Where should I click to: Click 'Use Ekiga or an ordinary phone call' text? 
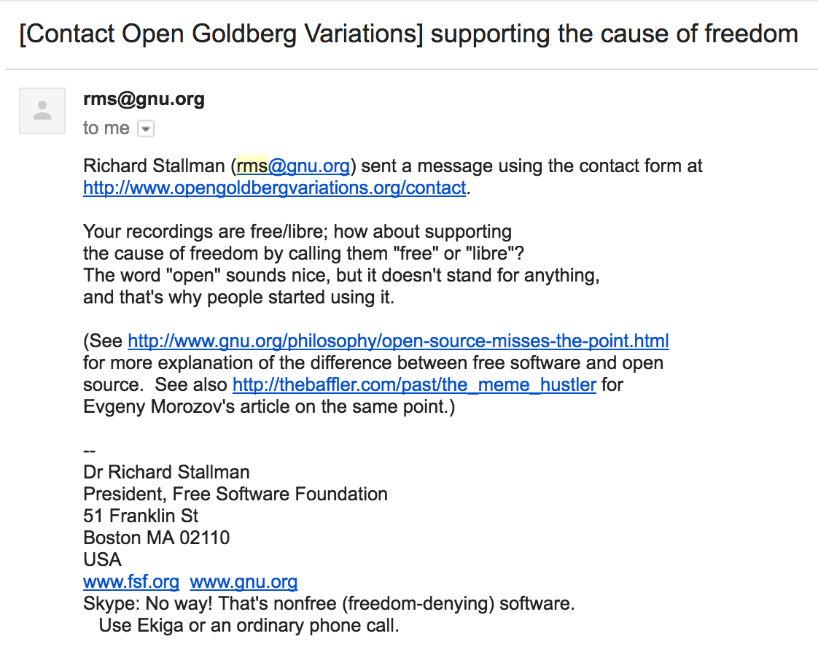[x=249, y=626]
